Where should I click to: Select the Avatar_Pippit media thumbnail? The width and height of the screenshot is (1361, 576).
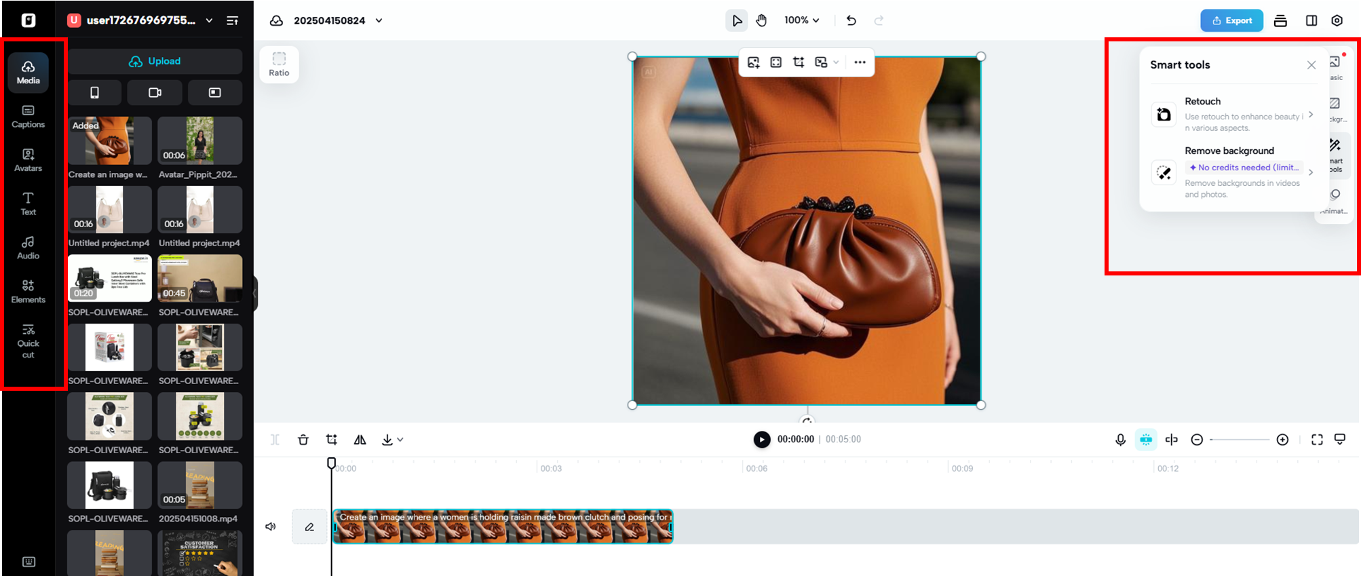[x=199, y=140]
